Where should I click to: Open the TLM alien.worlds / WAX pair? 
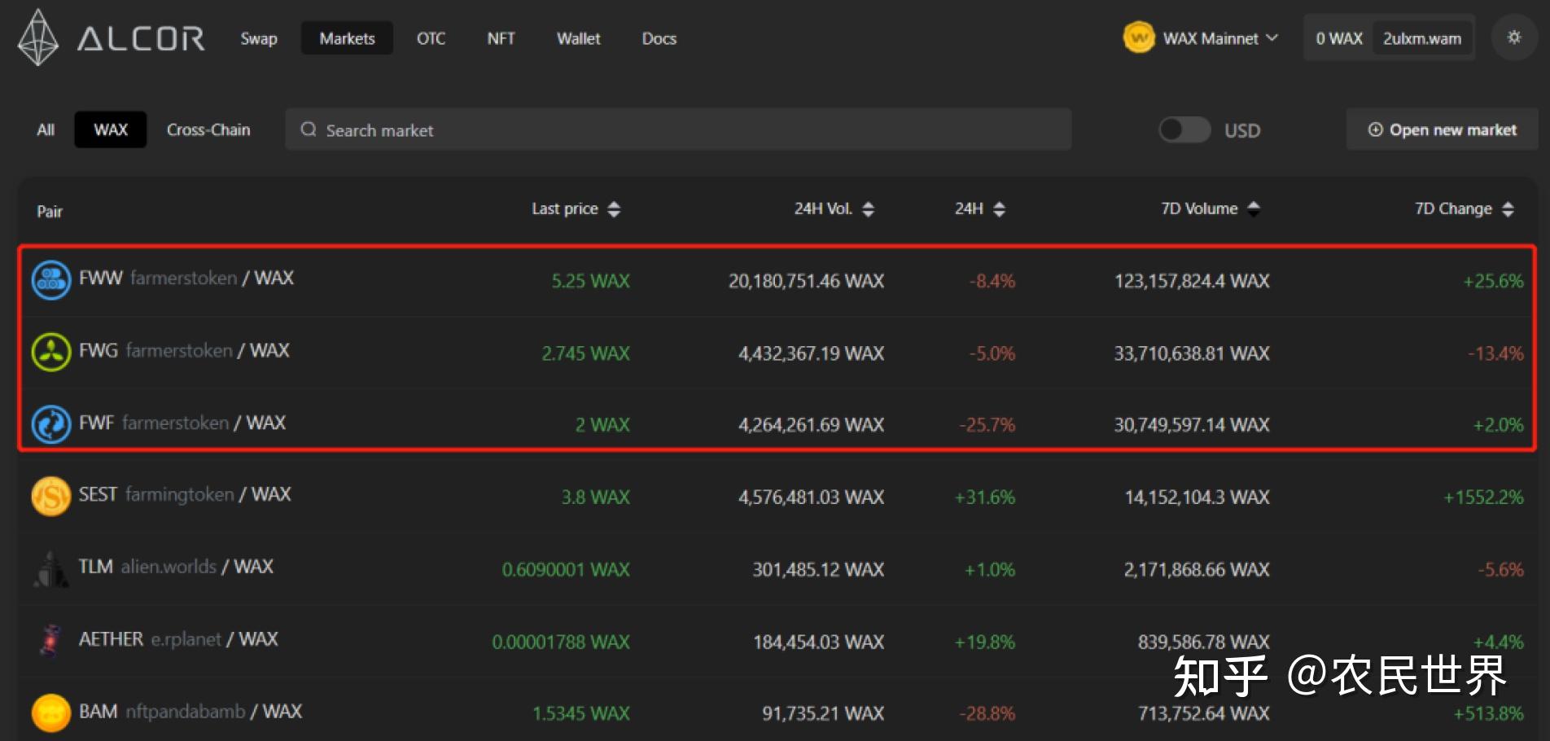coord(176,567)
